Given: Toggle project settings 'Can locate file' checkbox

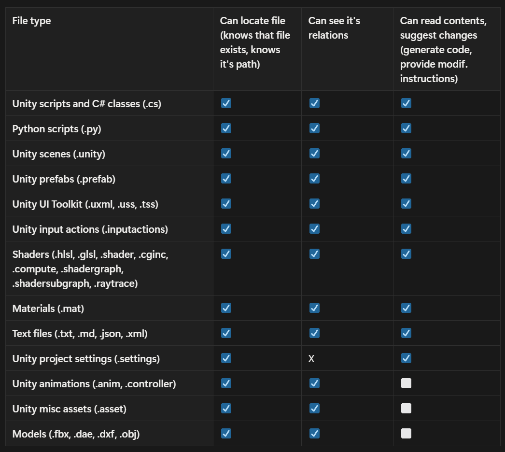Looking at the screenshot, I should pyautogui.click(x=226, y=358).
